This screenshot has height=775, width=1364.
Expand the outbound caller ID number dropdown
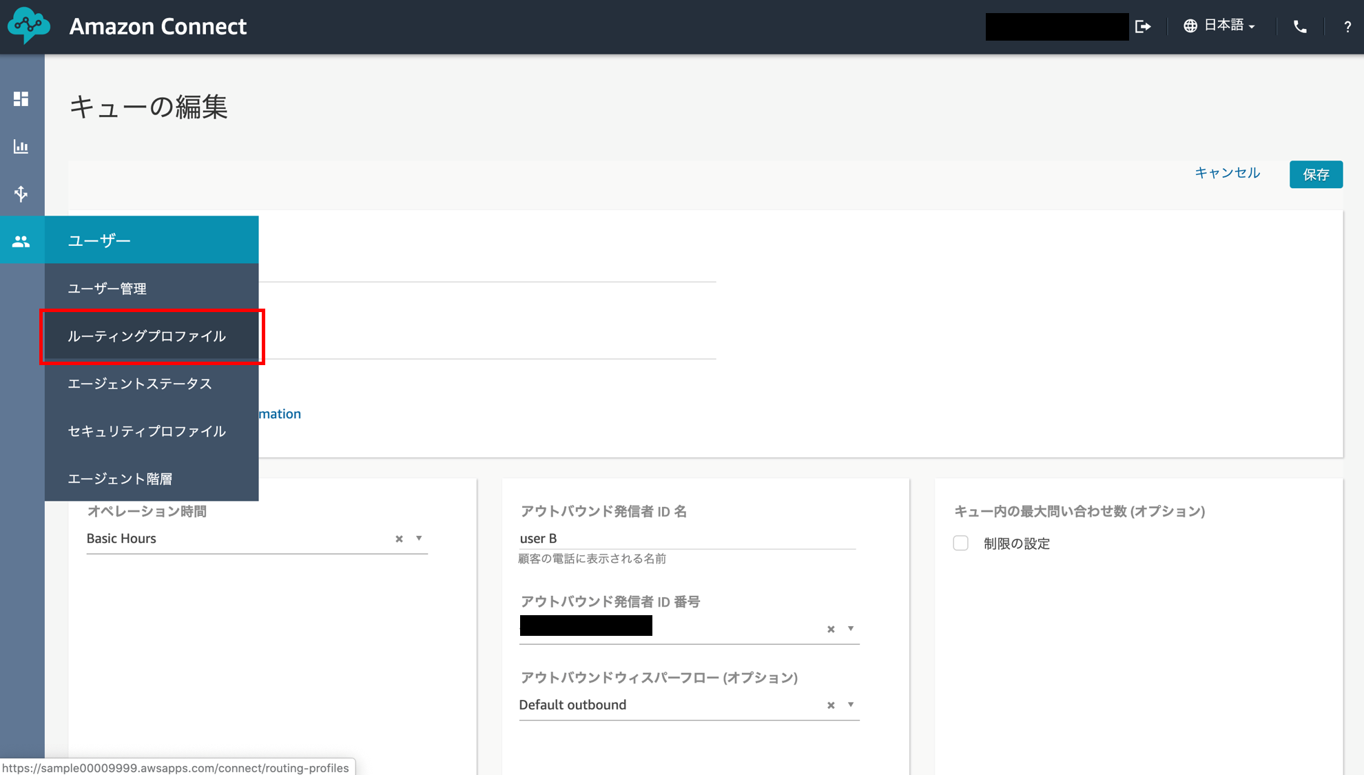851,628
